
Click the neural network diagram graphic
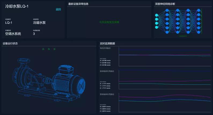pyautogui.click(x=178, y=21)
